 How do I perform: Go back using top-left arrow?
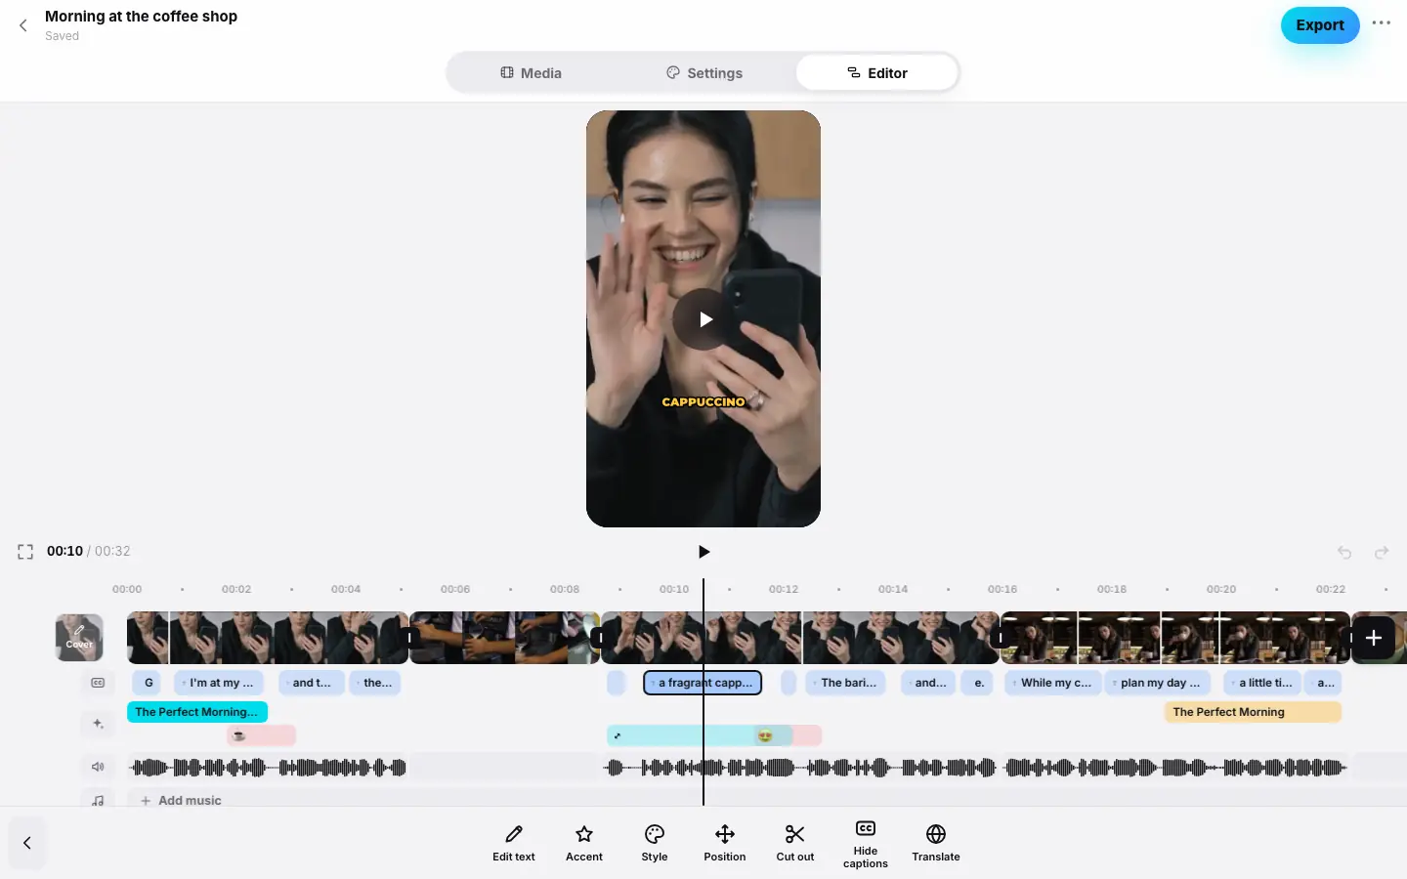point(23,25)
